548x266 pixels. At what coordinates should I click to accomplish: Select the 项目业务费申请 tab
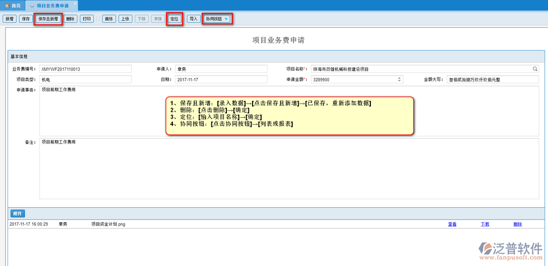pos(51,5)
